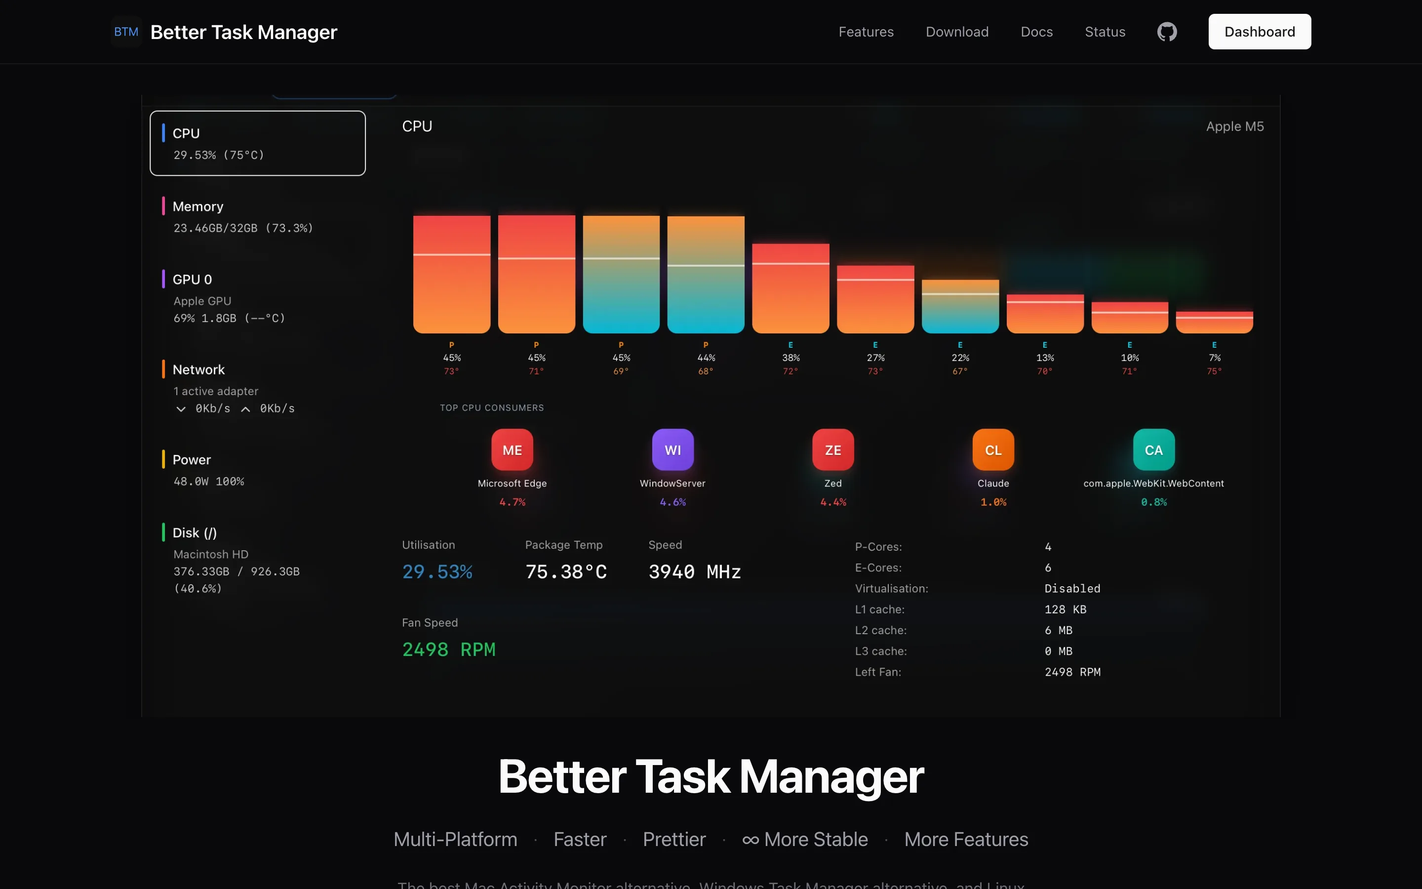This screenshot has height=889, width=1422.
Task: Click WebContent 0.8% usage value
Action: (1153, 502)
